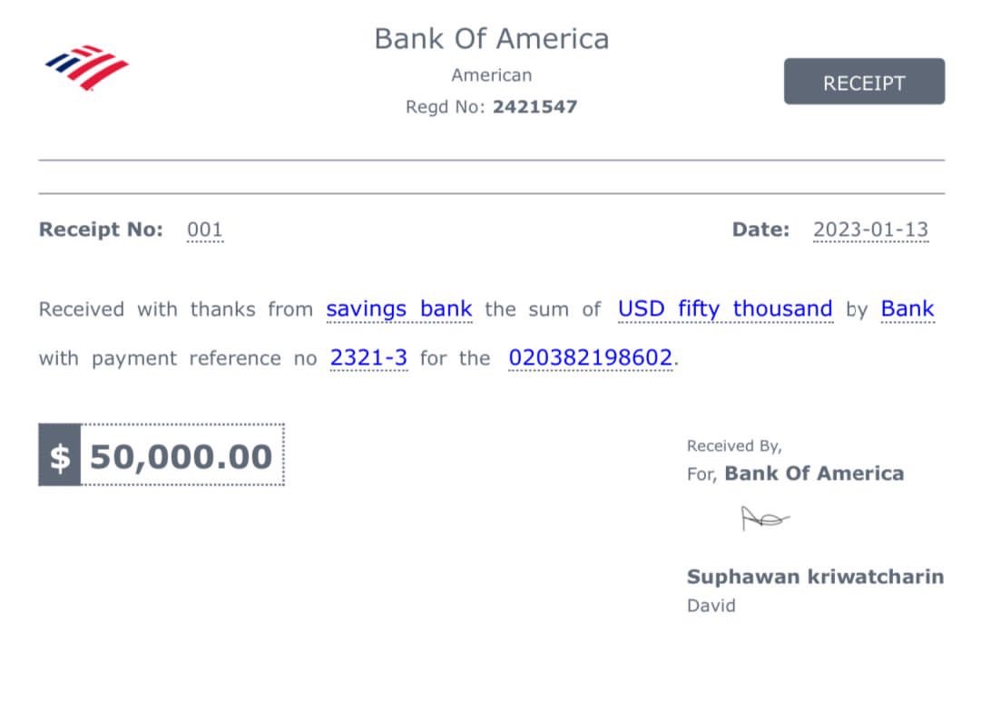The height and width of the screenshot is (711, 1001).
Task: Select the name Suphawan kriwatcharin
Action: (815, 577)
